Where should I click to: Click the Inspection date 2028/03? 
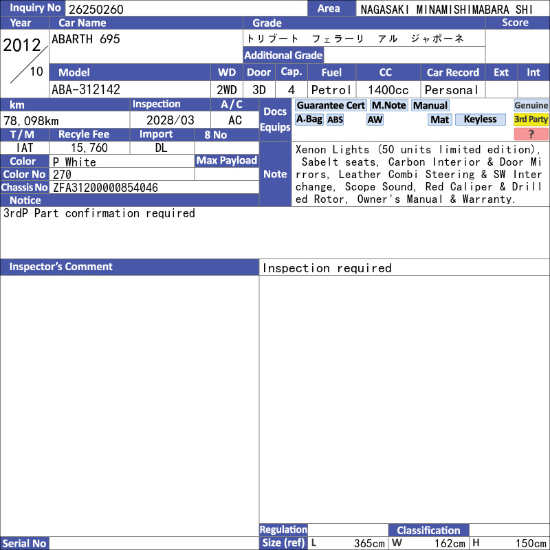click(x=170, y=120)
